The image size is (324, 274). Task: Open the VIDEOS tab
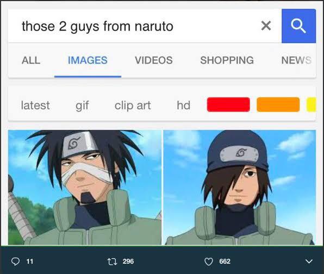154,60
